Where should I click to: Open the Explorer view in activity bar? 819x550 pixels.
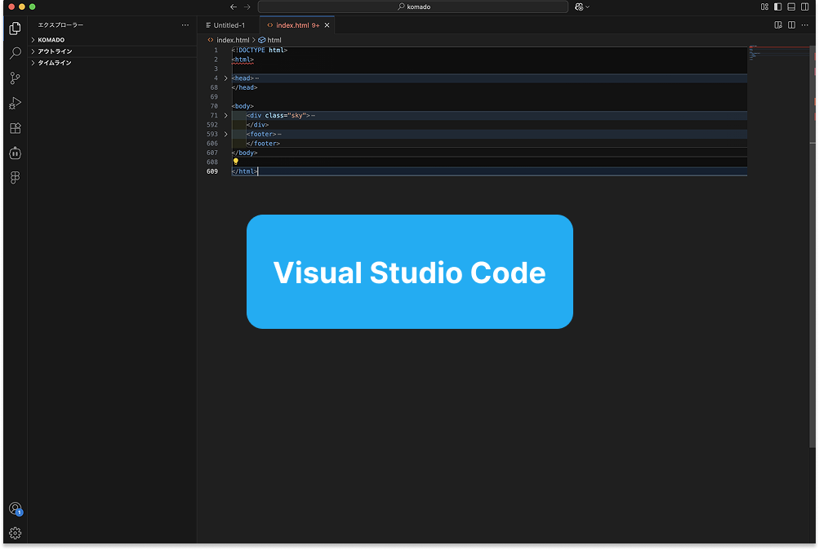pos(16,29)
